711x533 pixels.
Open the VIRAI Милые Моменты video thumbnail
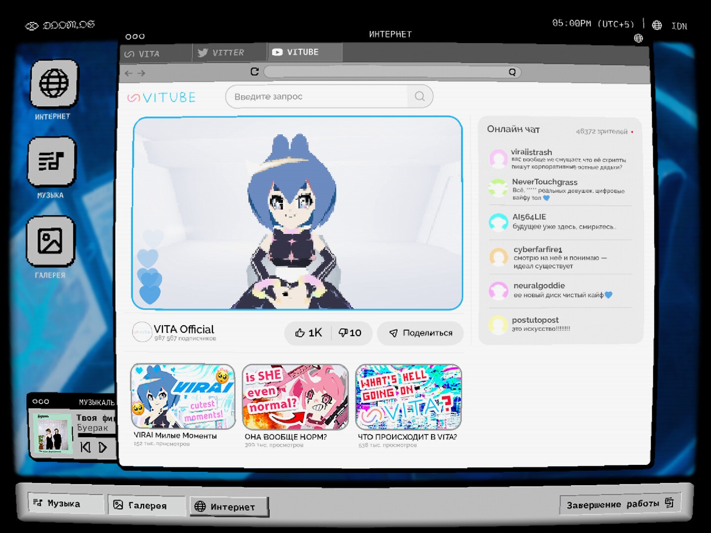click(183, 397)
